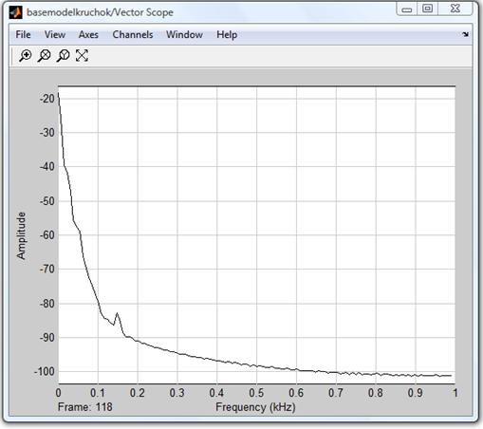Open the Help menu
This screenshot has height=429, width=483.
coord(227,34)
